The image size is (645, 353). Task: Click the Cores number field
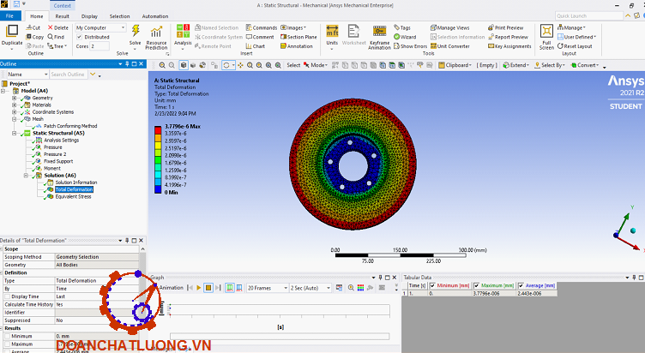pos(99,46)
